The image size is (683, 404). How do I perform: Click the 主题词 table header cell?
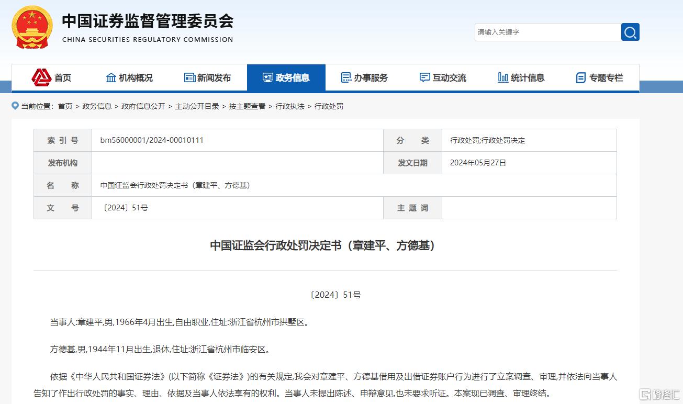(412, 208)
